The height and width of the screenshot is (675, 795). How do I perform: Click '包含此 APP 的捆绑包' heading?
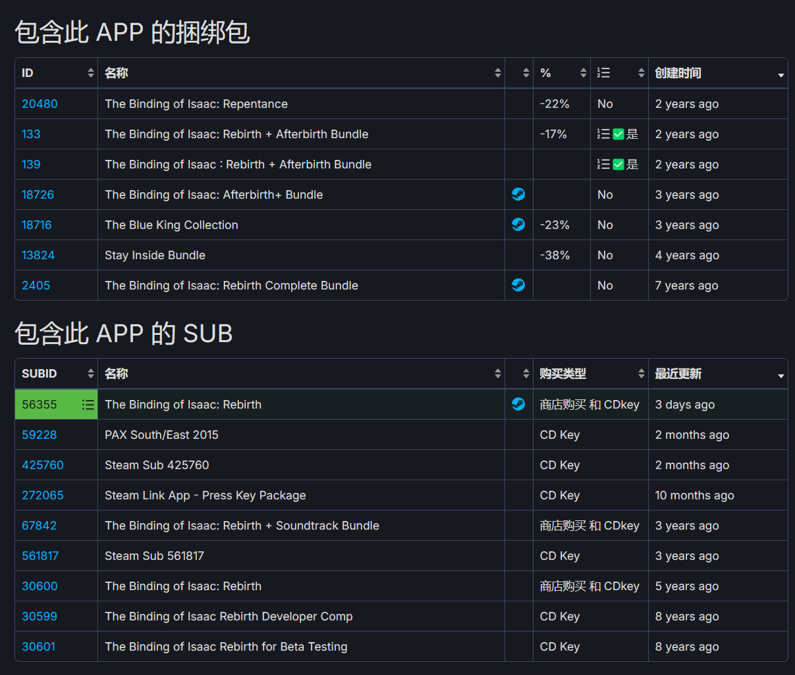[132, 32]
